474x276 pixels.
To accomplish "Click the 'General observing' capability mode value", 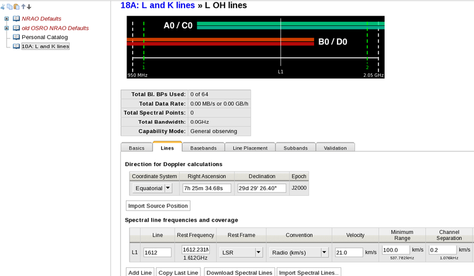I will coord(214,131).
